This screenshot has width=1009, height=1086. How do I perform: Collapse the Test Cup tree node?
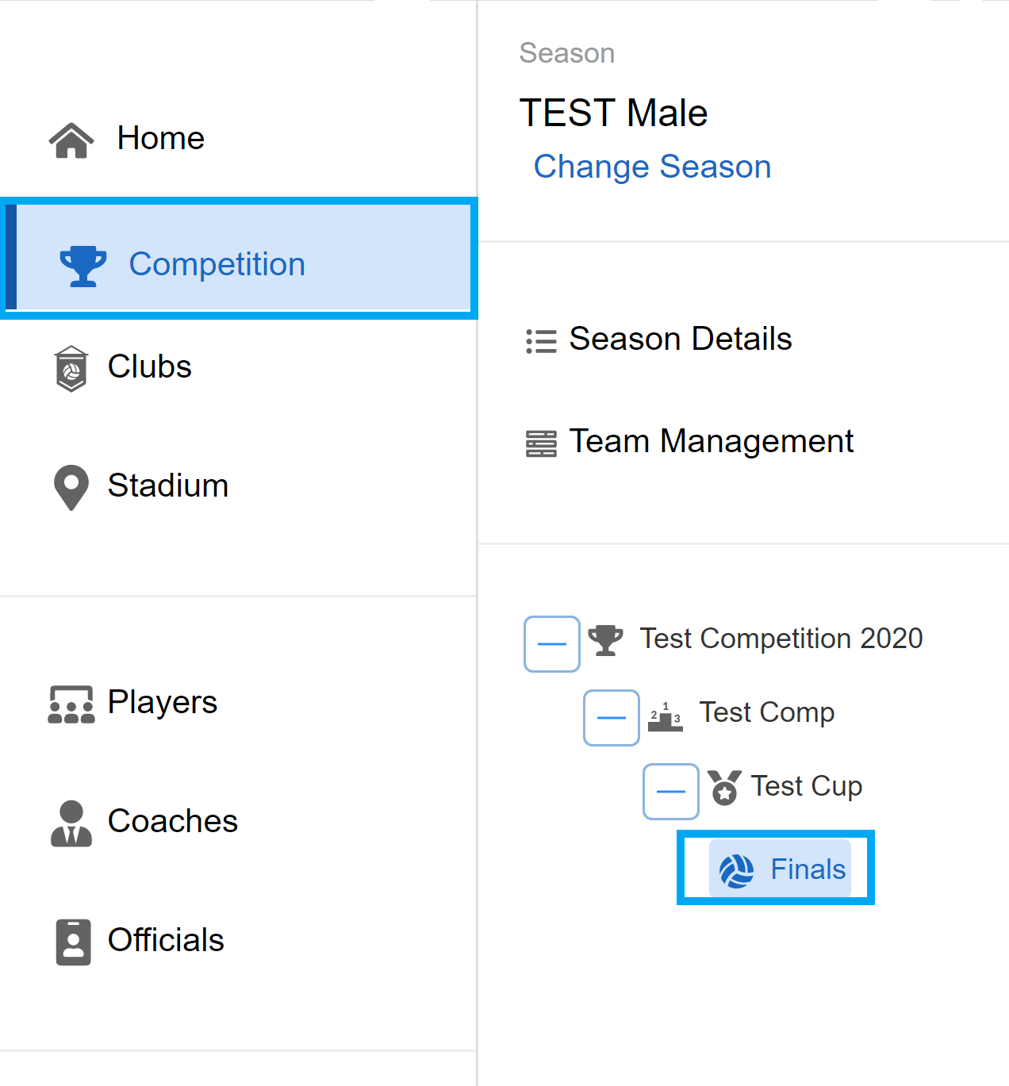click(671, 791)
